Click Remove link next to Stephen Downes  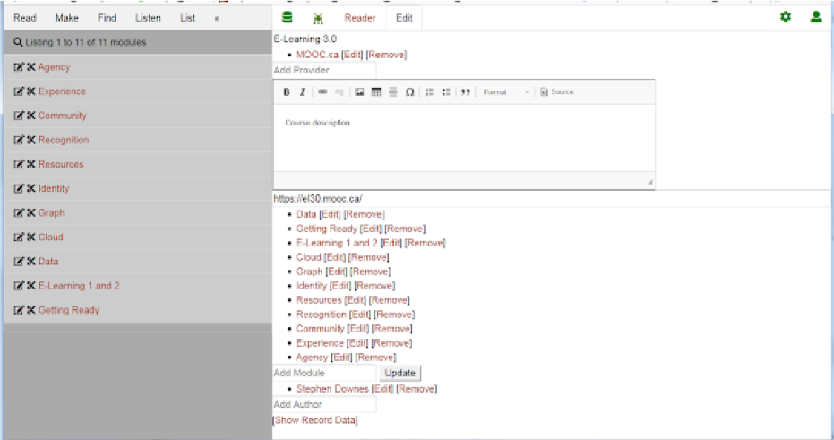(x=417, y=389)
